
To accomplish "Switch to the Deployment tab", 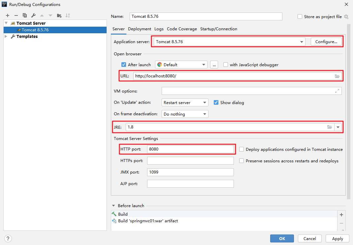I will pyautogui.click(x=140, y=29).
